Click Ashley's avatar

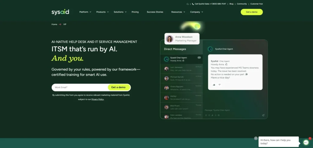click(x=167, y=97)
